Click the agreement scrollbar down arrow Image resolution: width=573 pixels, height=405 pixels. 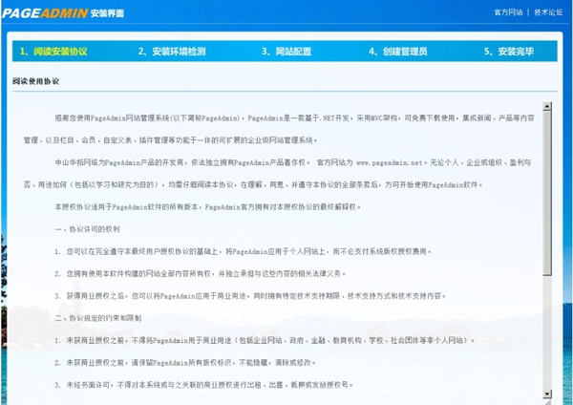click(x=547, y=394)
